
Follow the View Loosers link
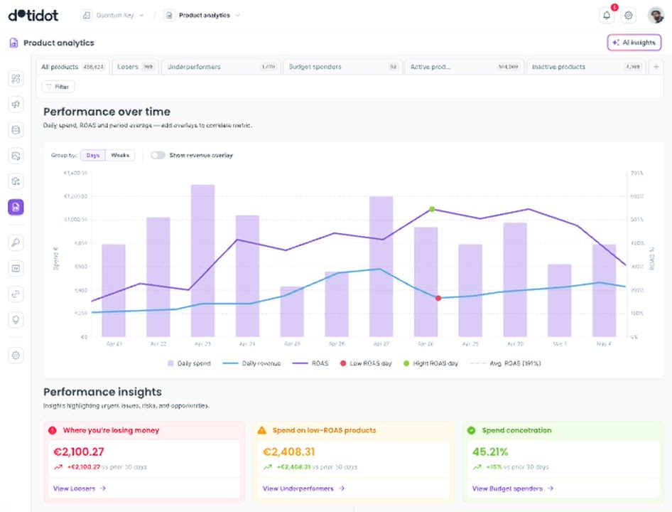click(80, 489)
